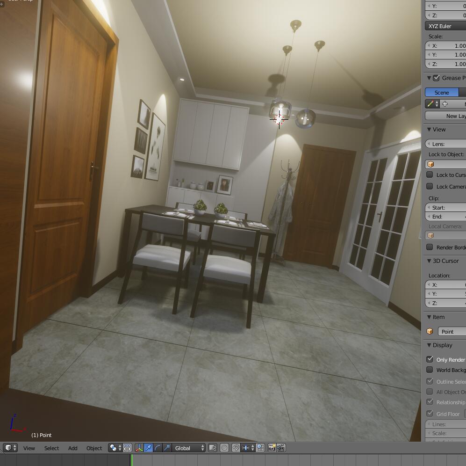The width and height of the screenshot is (466, 466).
Task: Open the Global transform orientation dropdown
Action: pos(189,448)
